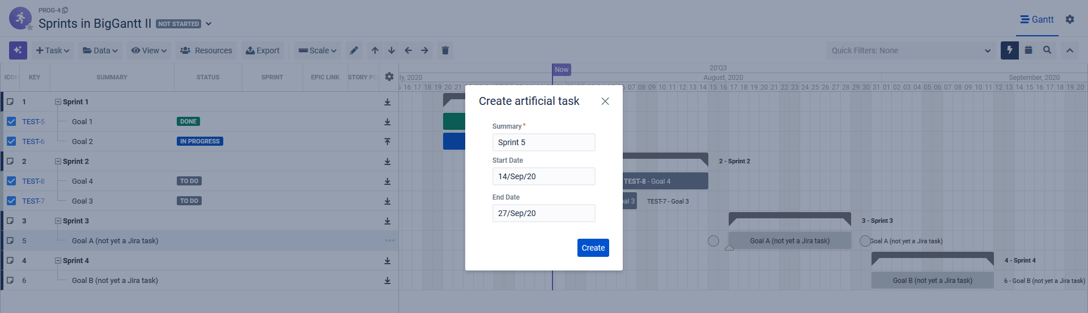Toggle the TEST-8 checkbox icon
The width and height of the screenshot is (1088, 313).
(11, 181)
